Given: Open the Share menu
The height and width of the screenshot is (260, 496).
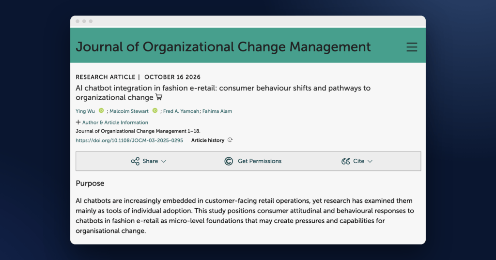Looking at the screenshot, I should (x=148, y=161).
